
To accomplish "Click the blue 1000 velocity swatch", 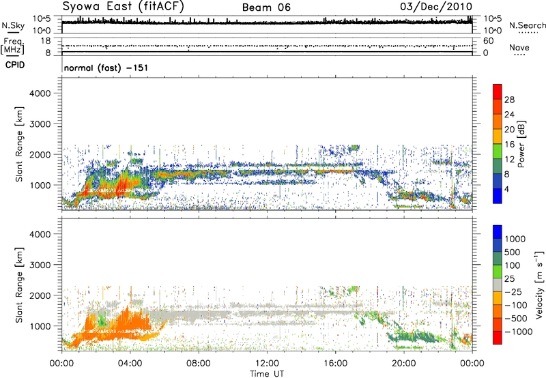I will pyautogui.click(x=498, y=232).
